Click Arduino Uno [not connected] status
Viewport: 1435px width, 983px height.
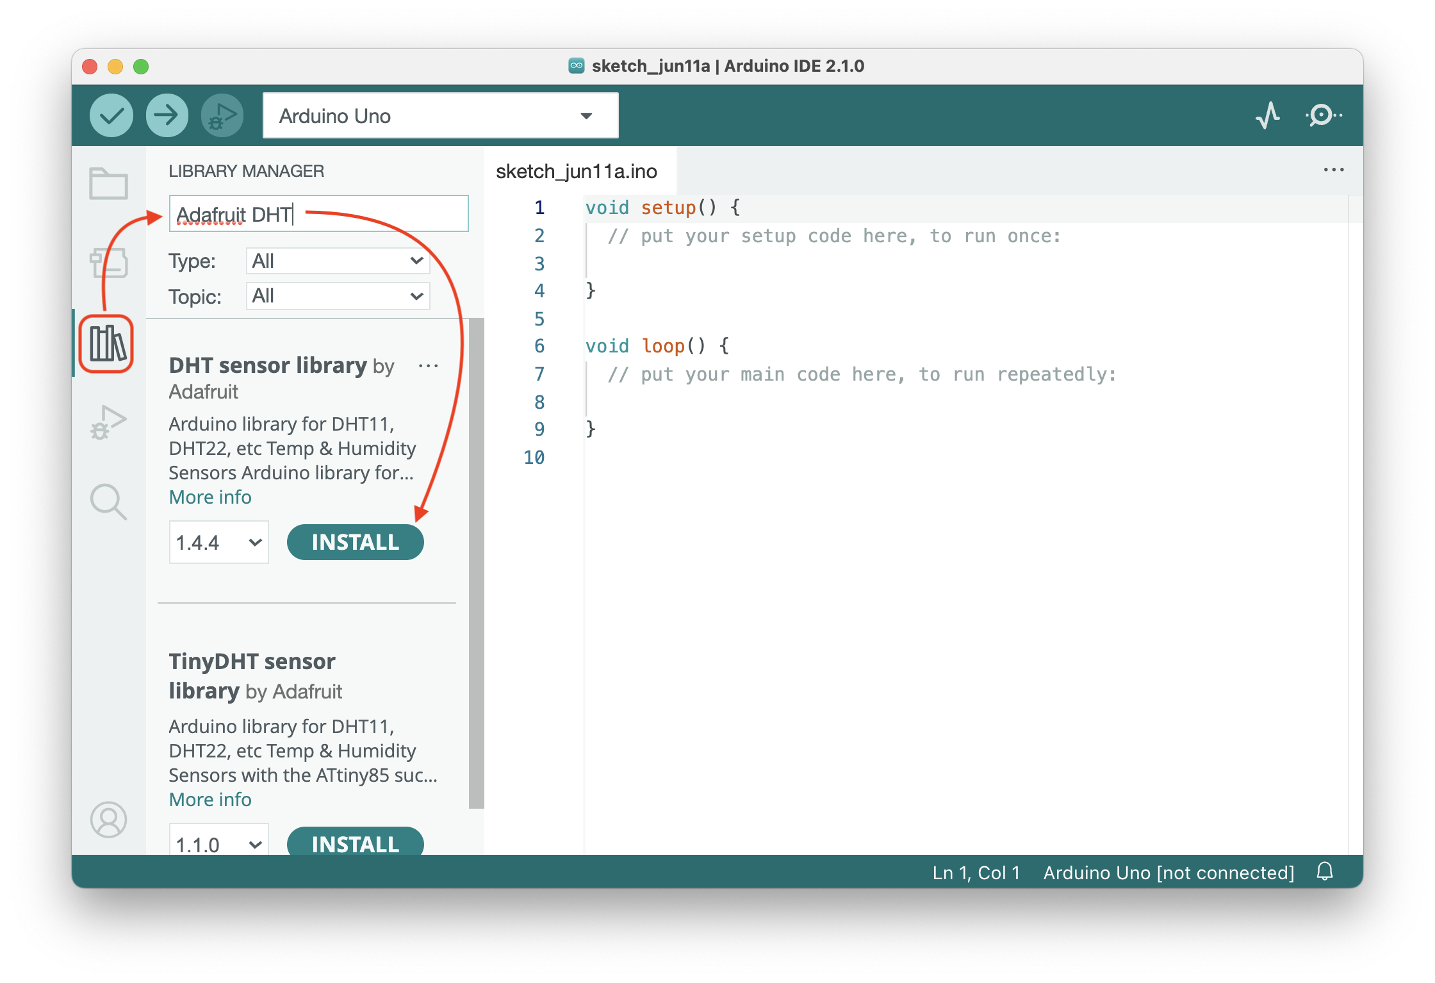[x=1168, y=872]
